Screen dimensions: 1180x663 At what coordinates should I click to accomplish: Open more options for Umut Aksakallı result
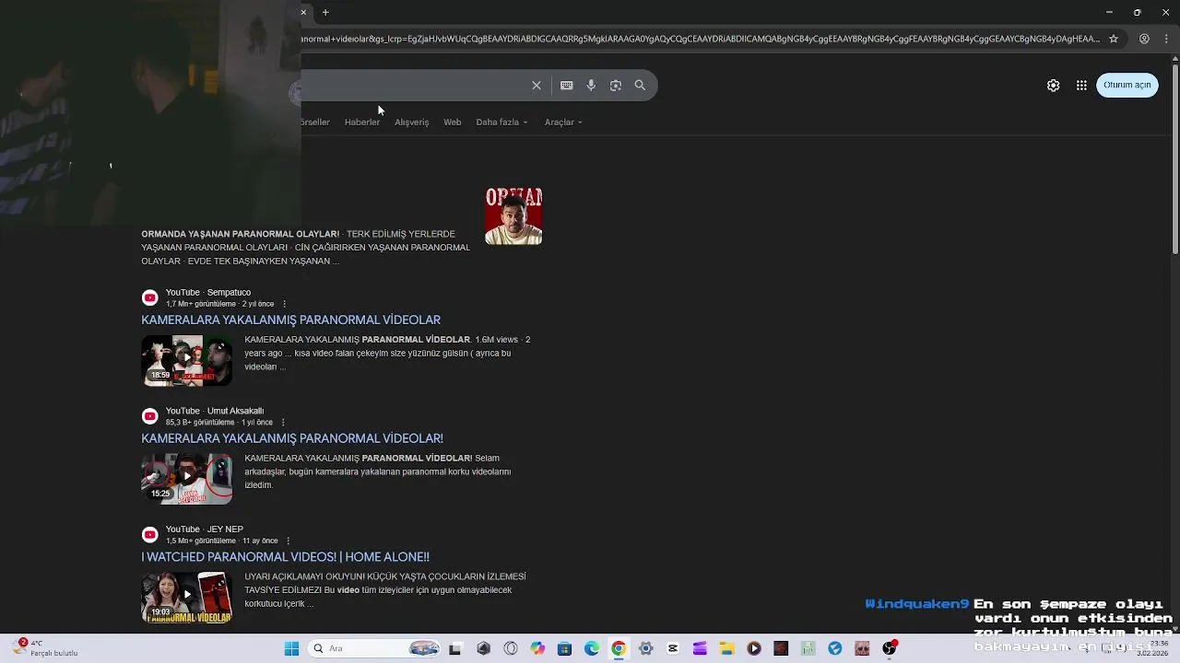[283, 423]
